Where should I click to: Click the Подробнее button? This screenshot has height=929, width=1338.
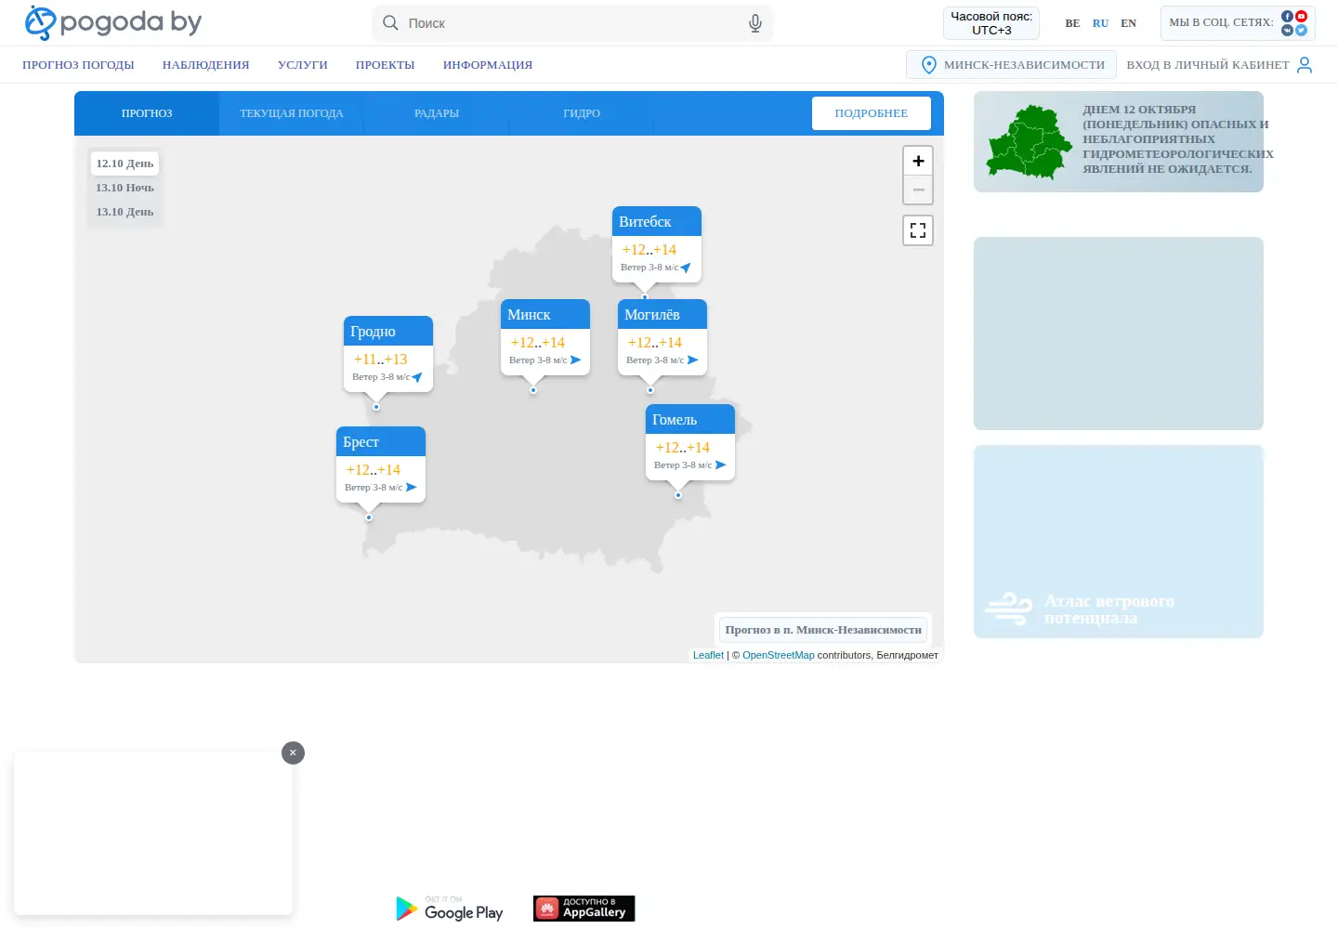pyautogui.click(x=872, y=113)
